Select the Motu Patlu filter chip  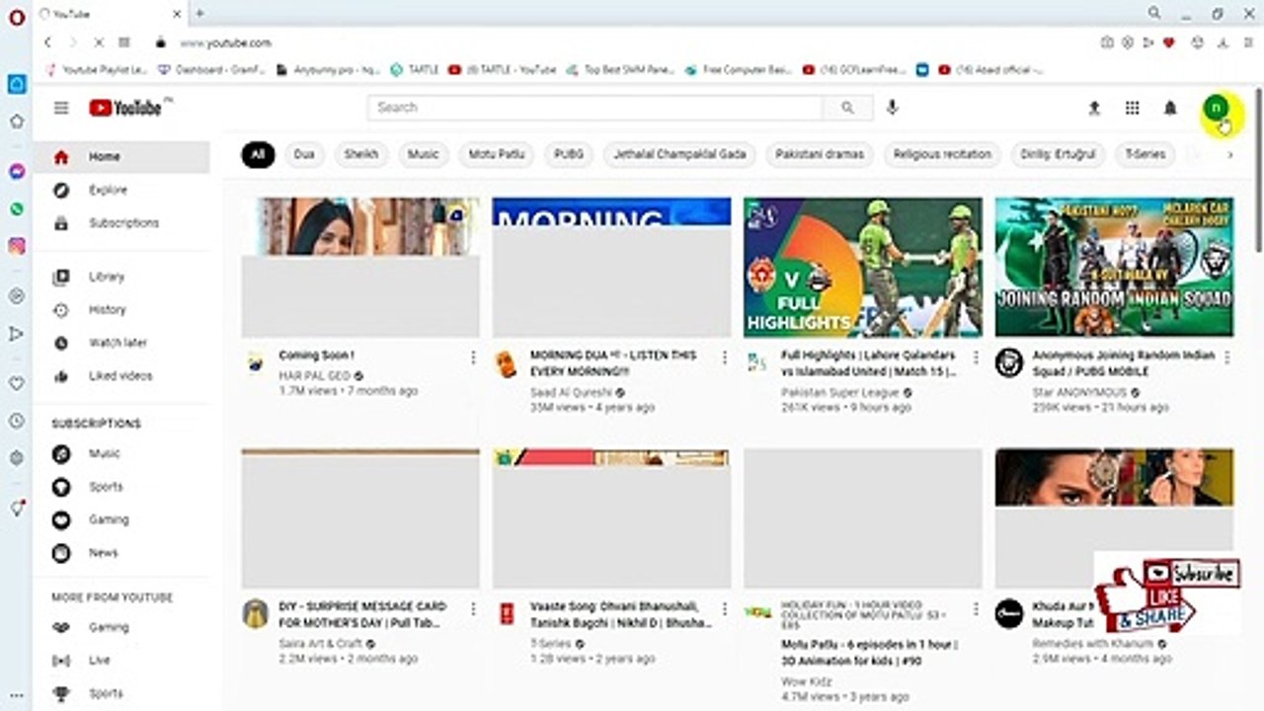pos(496,154)
